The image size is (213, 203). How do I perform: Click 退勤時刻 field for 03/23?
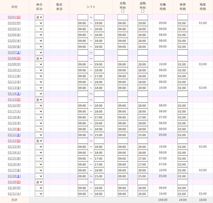click(x=143, y=147)
